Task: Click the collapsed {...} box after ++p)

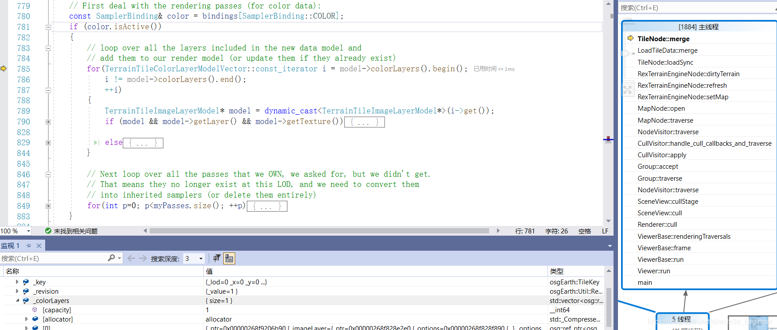Action: click(x=267, y=206)
